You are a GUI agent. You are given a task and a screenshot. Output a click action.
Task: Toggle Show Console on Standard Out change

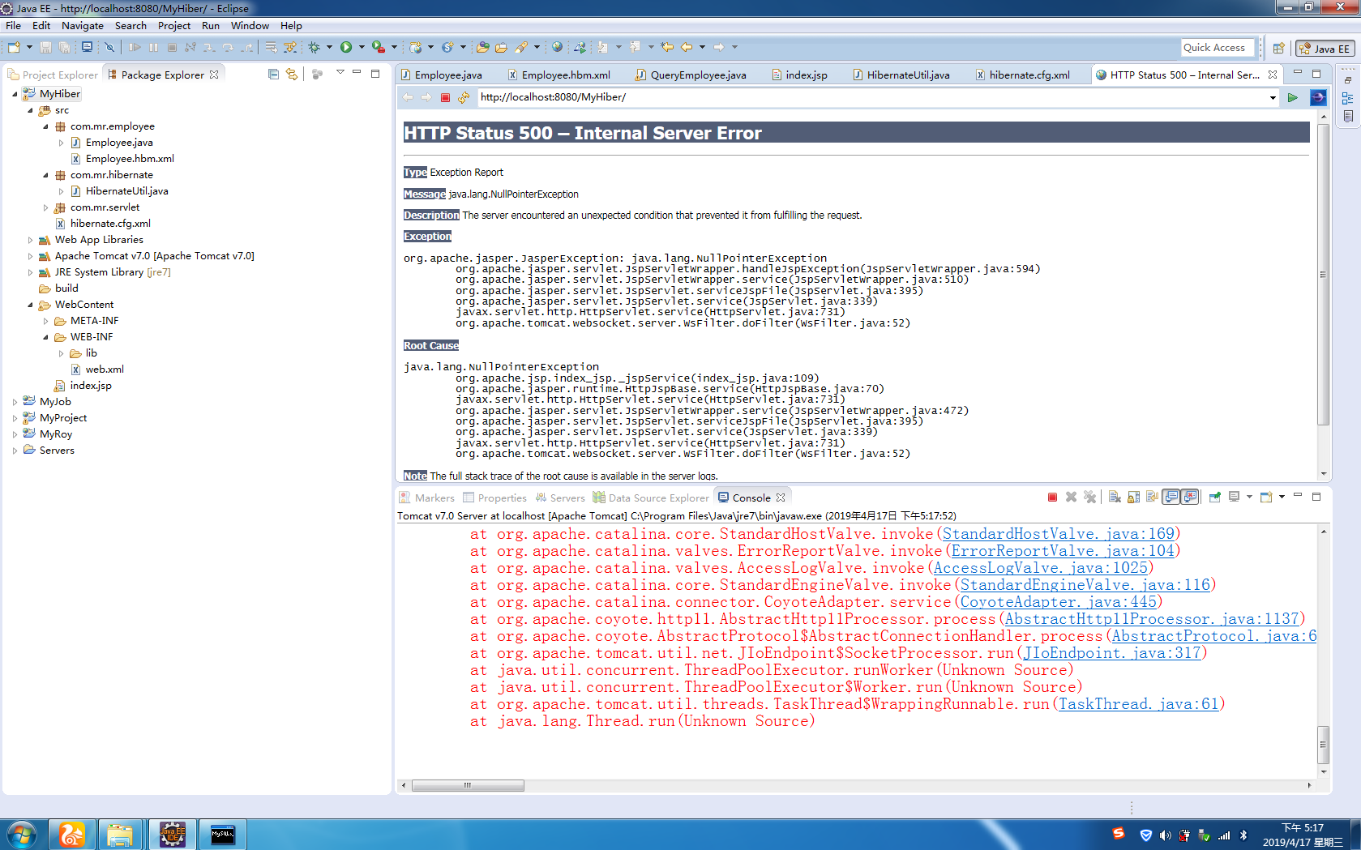click(x=1171, y=497)
